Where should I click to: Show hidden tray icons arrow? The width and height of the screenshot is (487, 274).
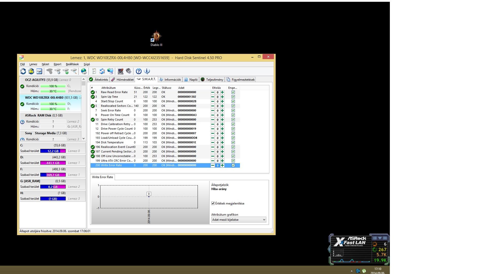[352, 271]
